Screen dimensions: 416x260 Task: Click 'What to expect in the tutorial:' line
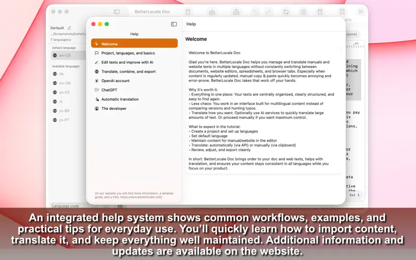(215, 127)
